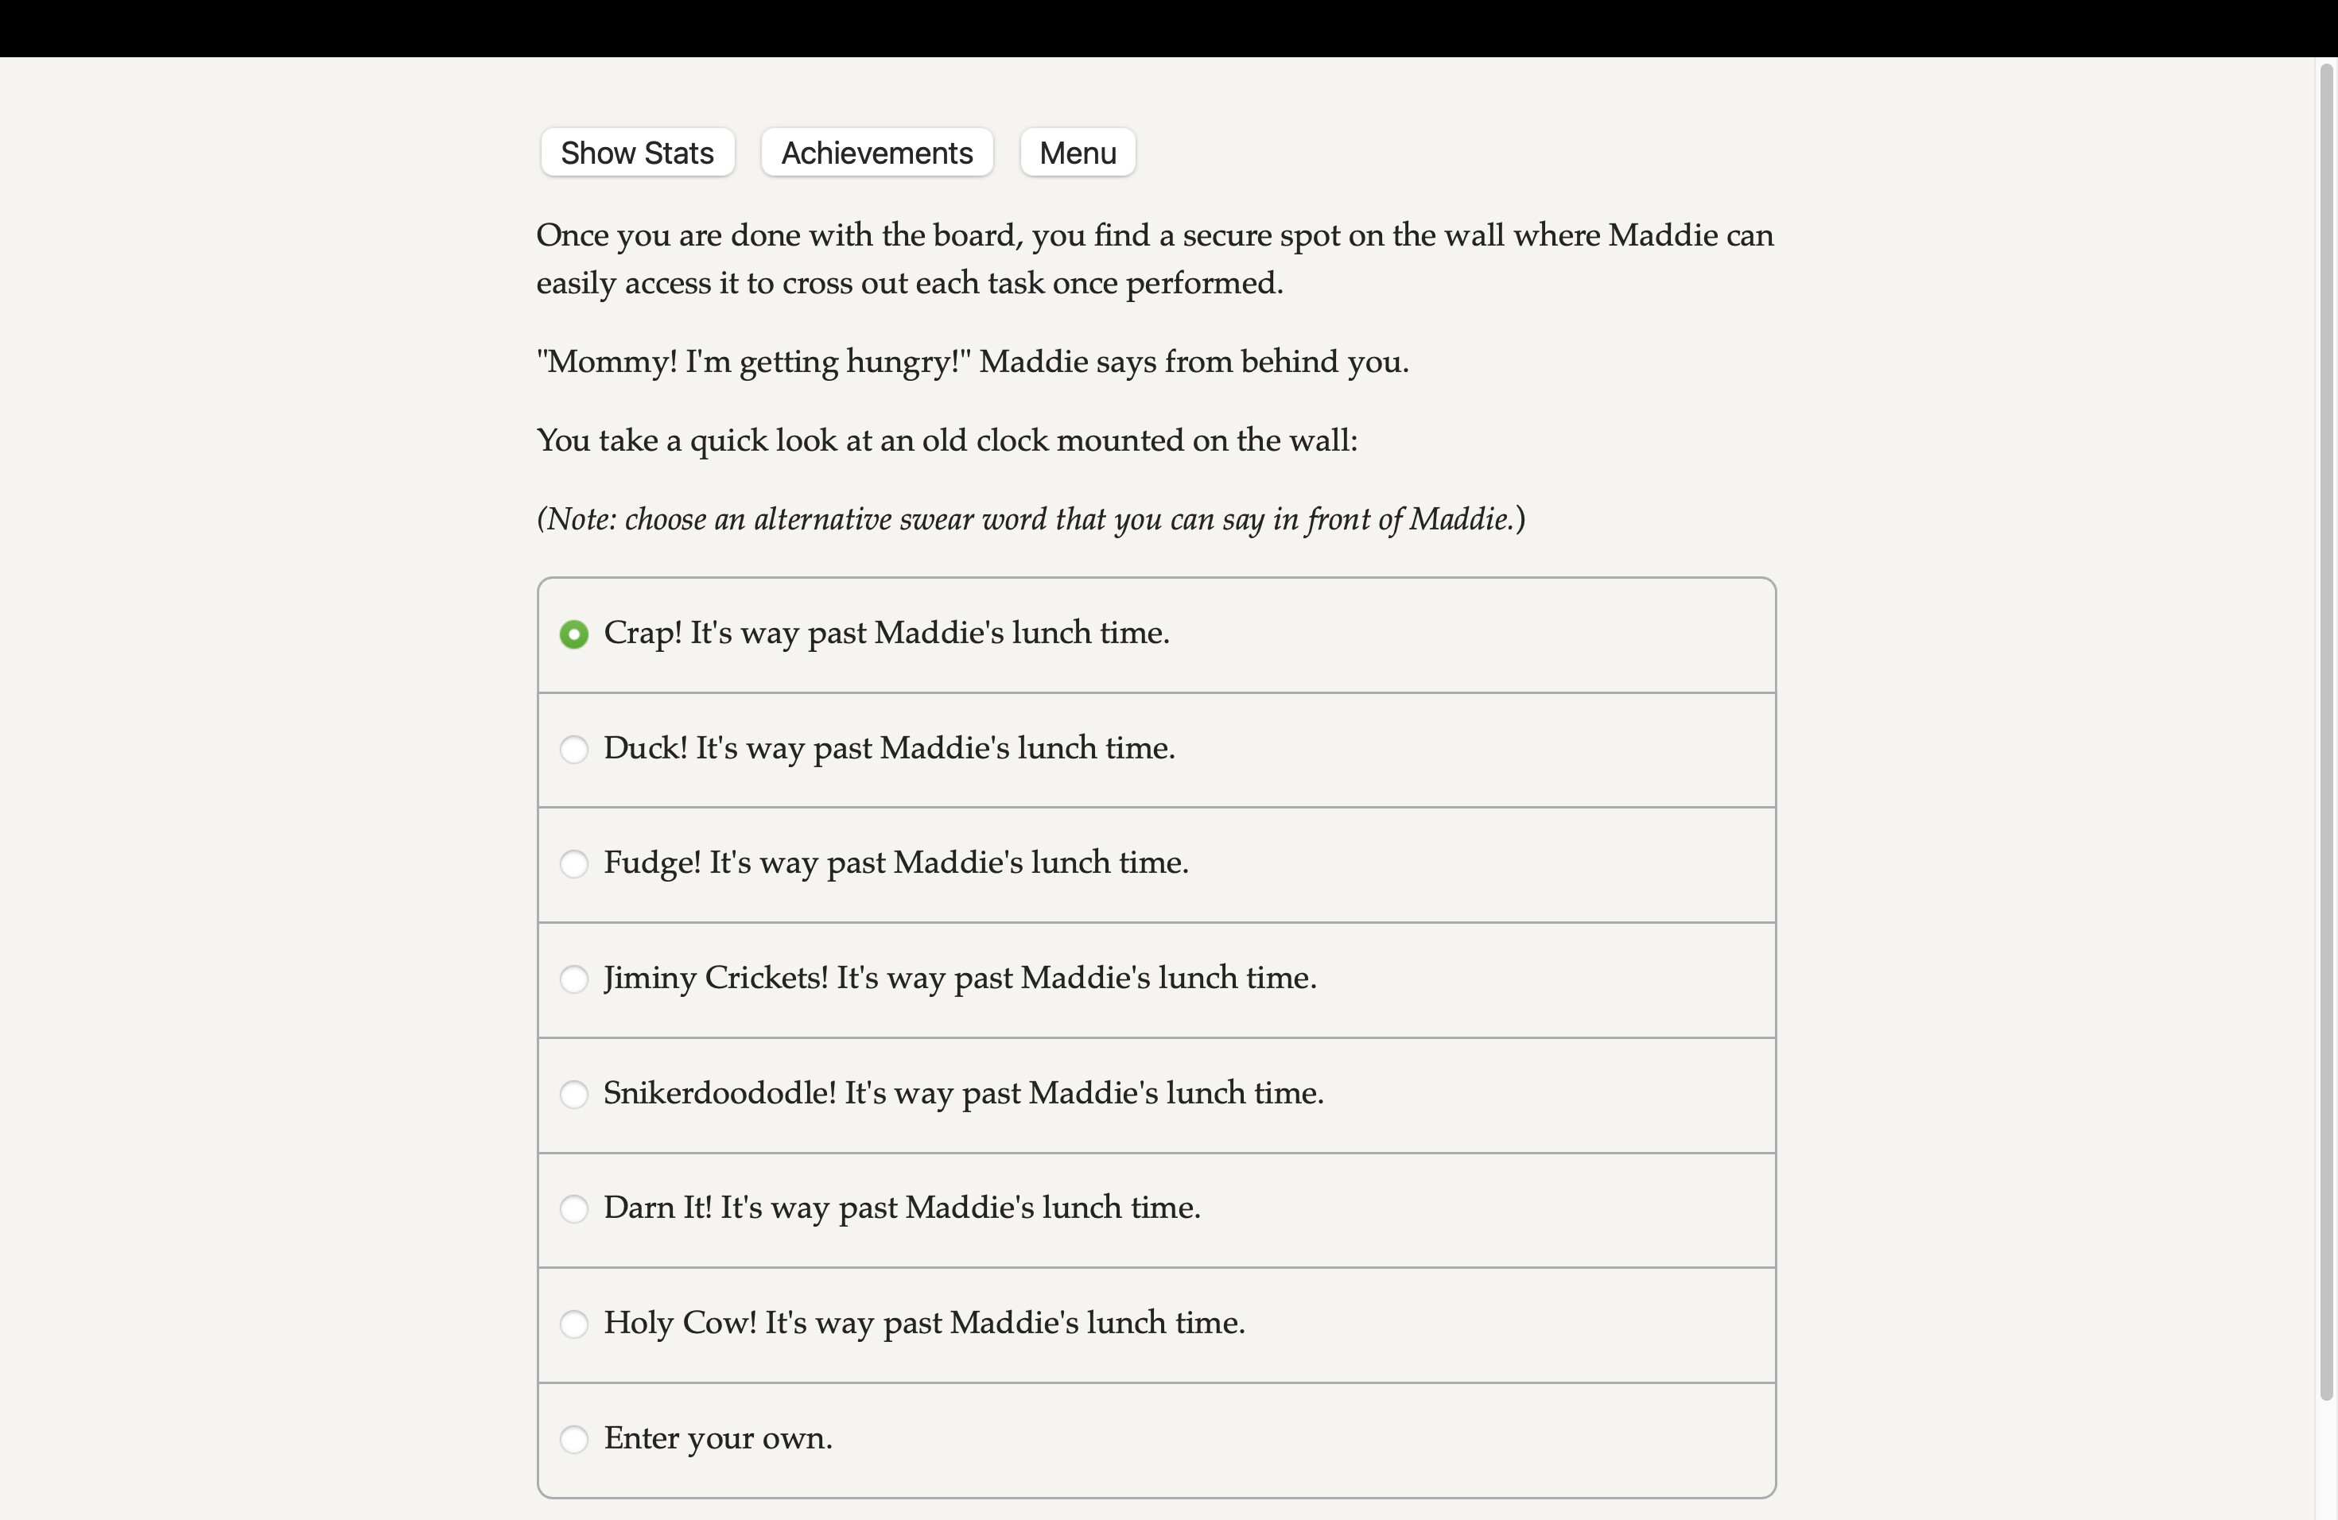Select the "Darn It!" option
The height and width of the screenshot is (1520, 2338).
tap(575, 1208)
